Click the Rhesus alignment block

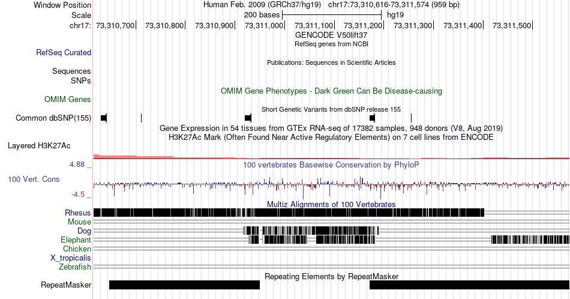(x=289, y=213)
